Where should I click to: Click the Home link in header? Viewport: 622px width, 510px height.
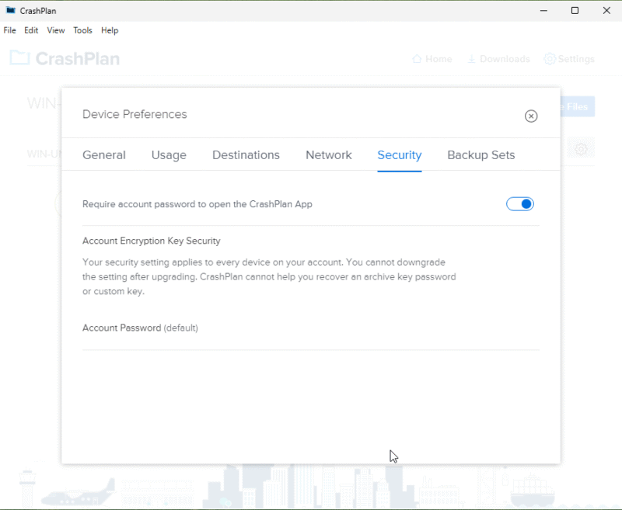pyautogui.click(x=432, y=59)
